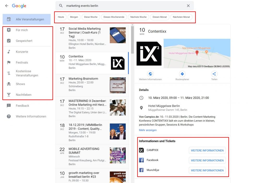Click the star icon beside Für mich
The image size is (267, 183).
[x=9, y=30]
